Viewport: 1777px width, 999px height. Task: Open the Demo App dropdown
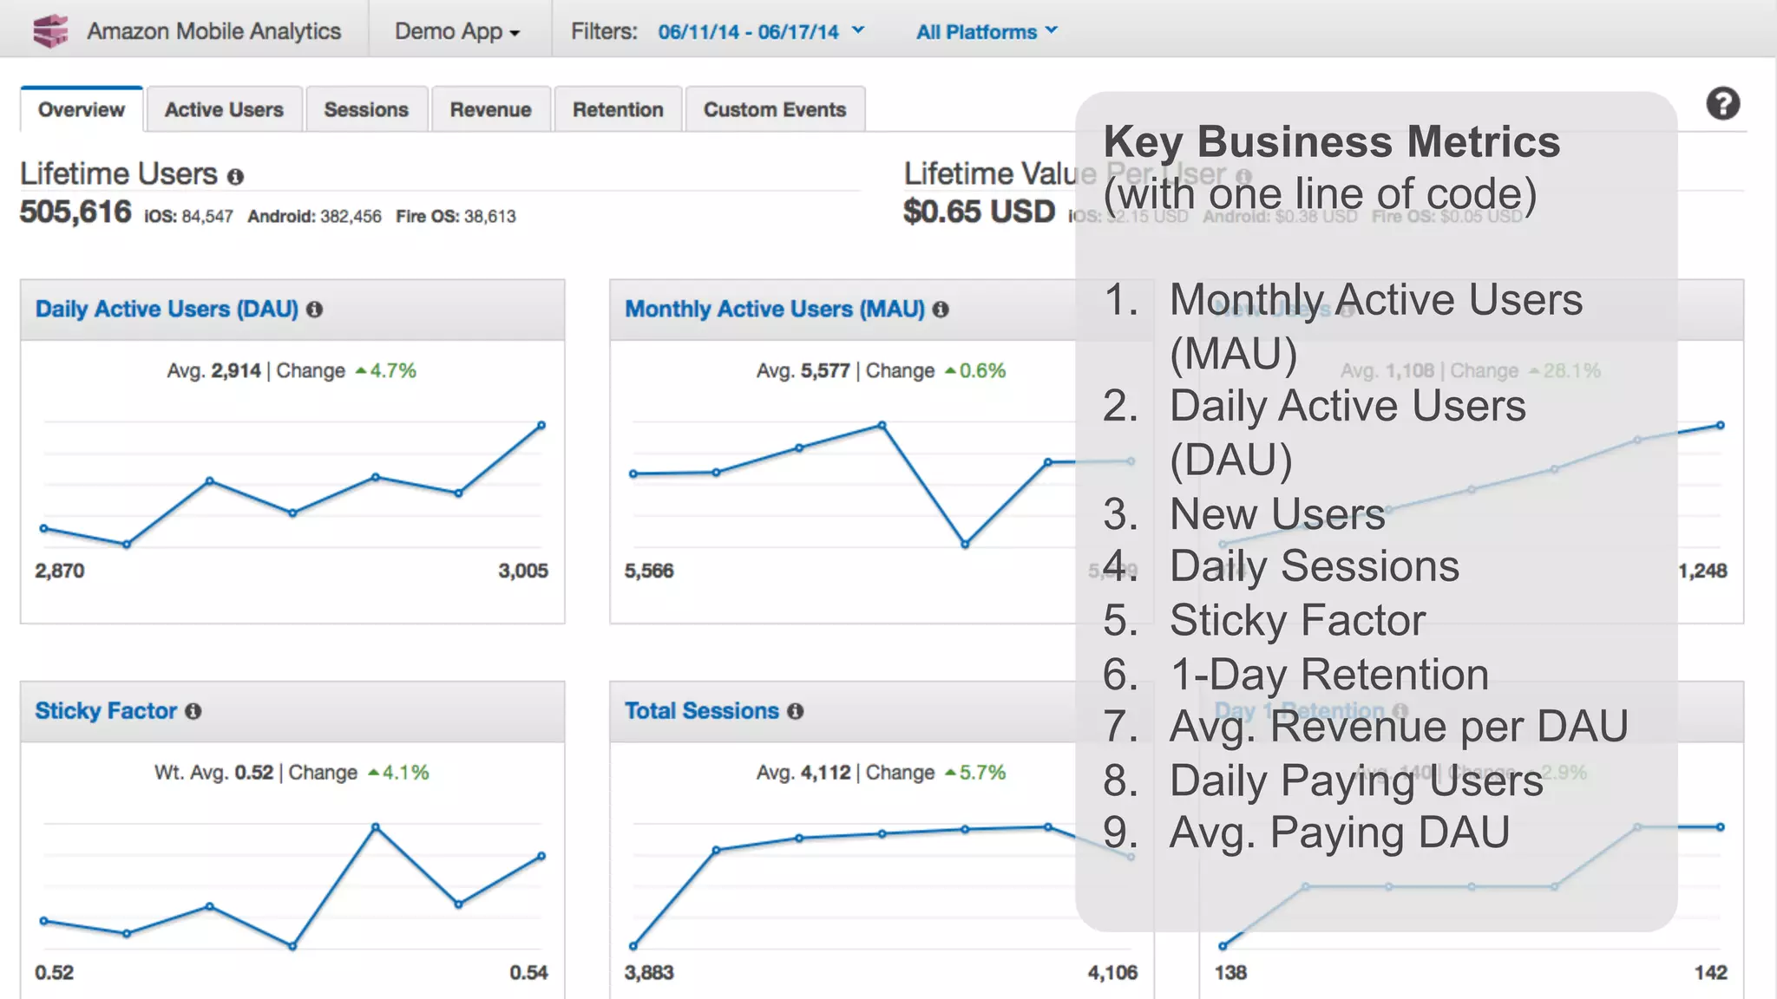[x=457, y=31]
